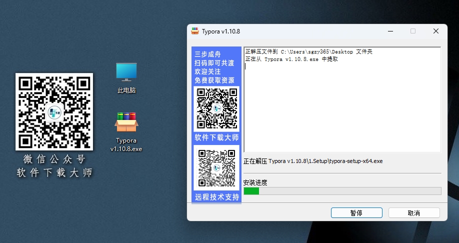Click the 正在从 Typora v1.10.8.exe 中提取 line
The image size is (459, 243).
291,59
